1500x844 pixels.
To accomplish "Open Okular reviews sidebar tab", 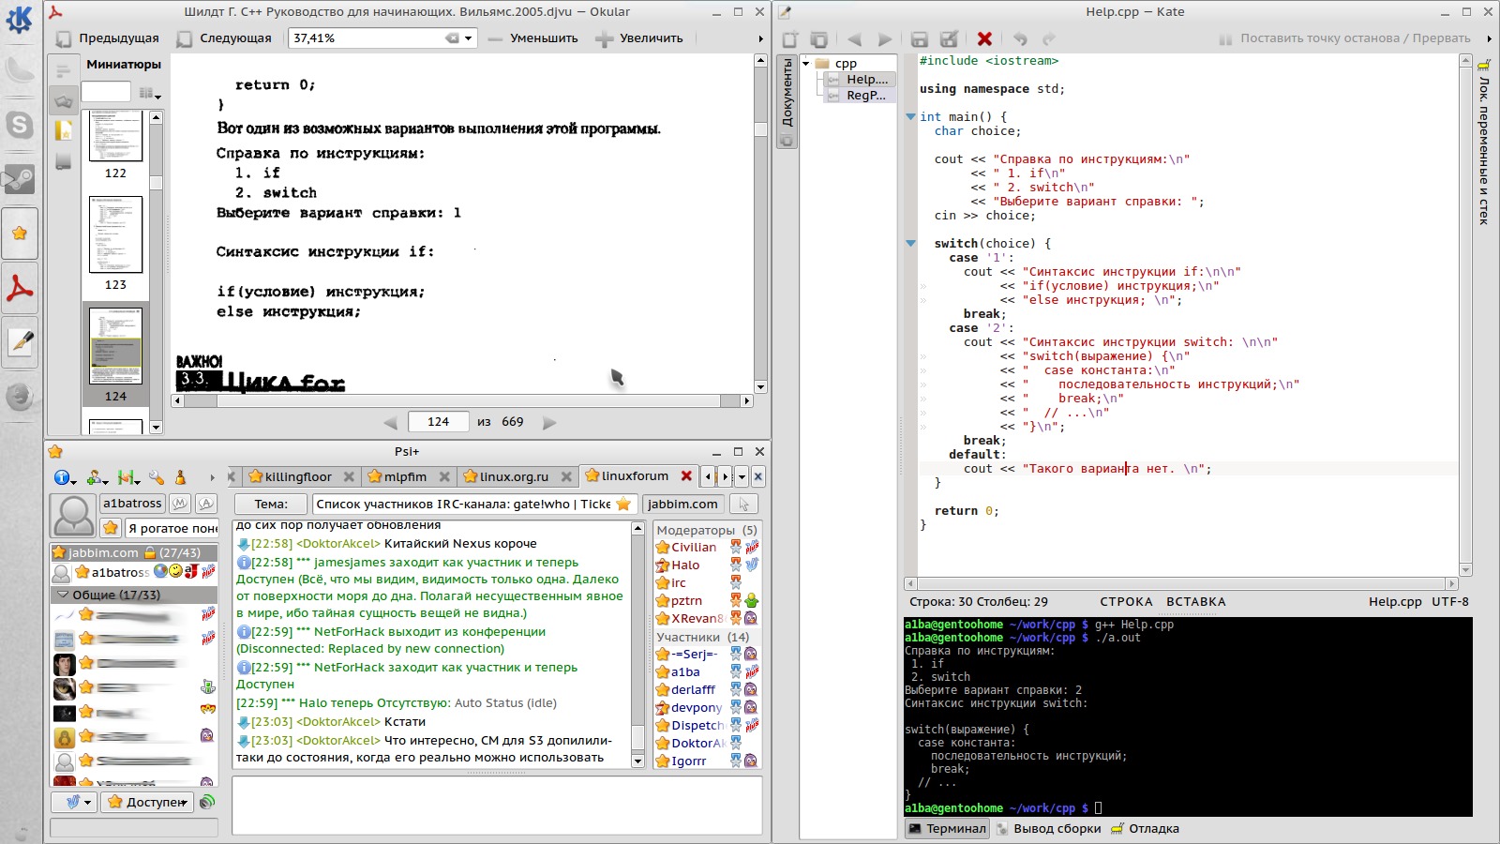I will coord(63,131).
